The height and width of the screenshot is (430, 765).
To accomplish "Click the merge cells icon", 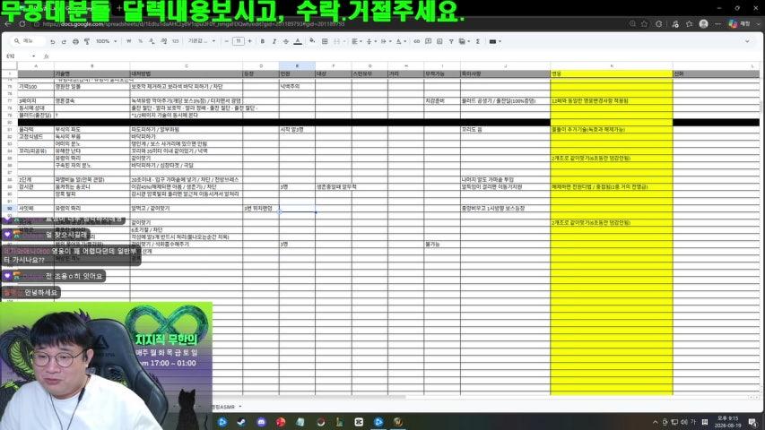I will (x=336, y=41).
